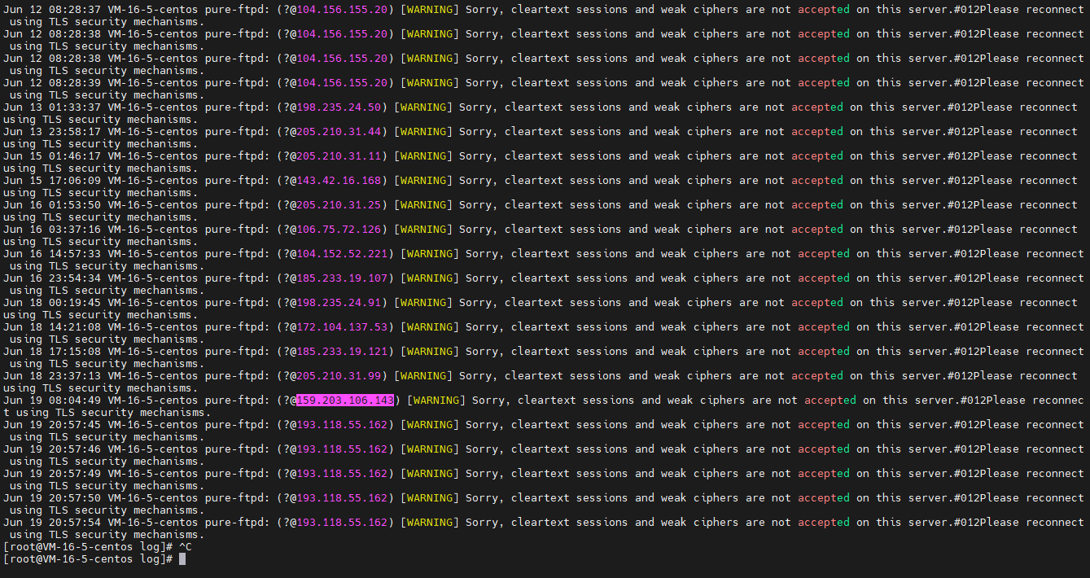The height and width of the screenshot is (578, 1090).
Task: Click timestamp Jun 16 03:37:16
Action: 52,230
